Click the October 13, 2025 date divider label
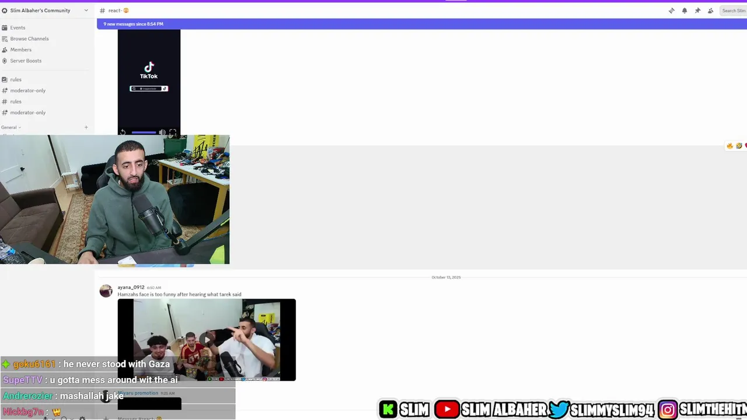The width and height of the screenshot is (747, 420). (446, 277)
